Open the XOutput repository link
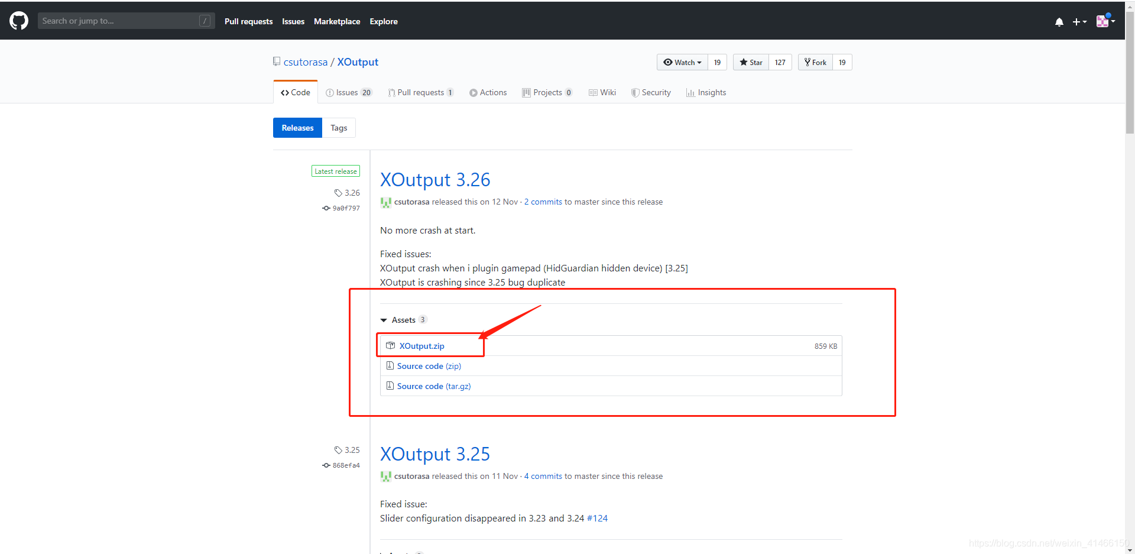 click(358, 62)
